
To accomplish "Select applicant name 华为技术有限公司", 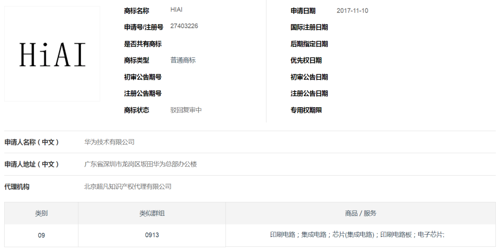I will tap(109, 142).
